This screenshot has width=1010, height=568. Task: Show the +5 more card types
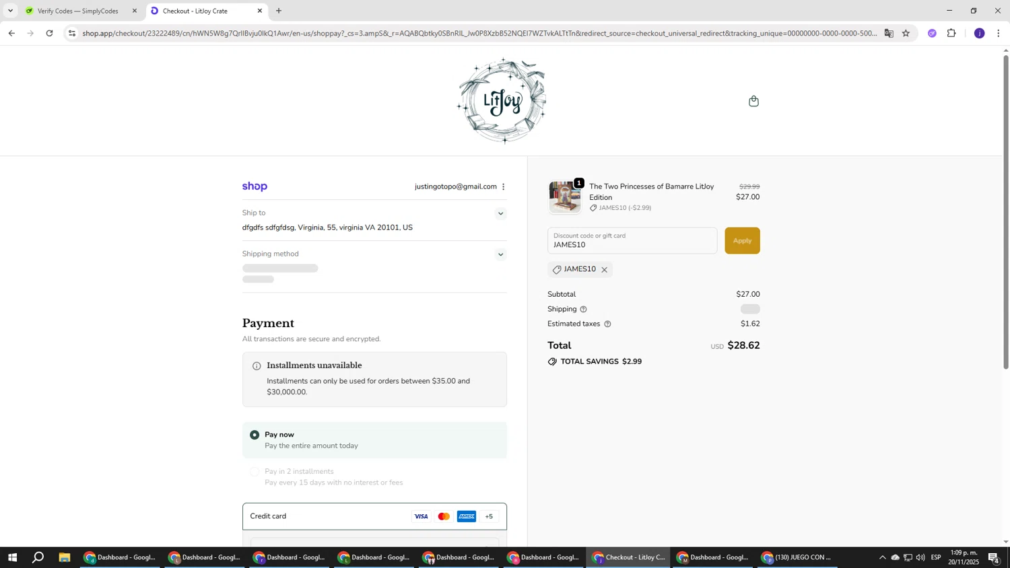click(489, 517)
